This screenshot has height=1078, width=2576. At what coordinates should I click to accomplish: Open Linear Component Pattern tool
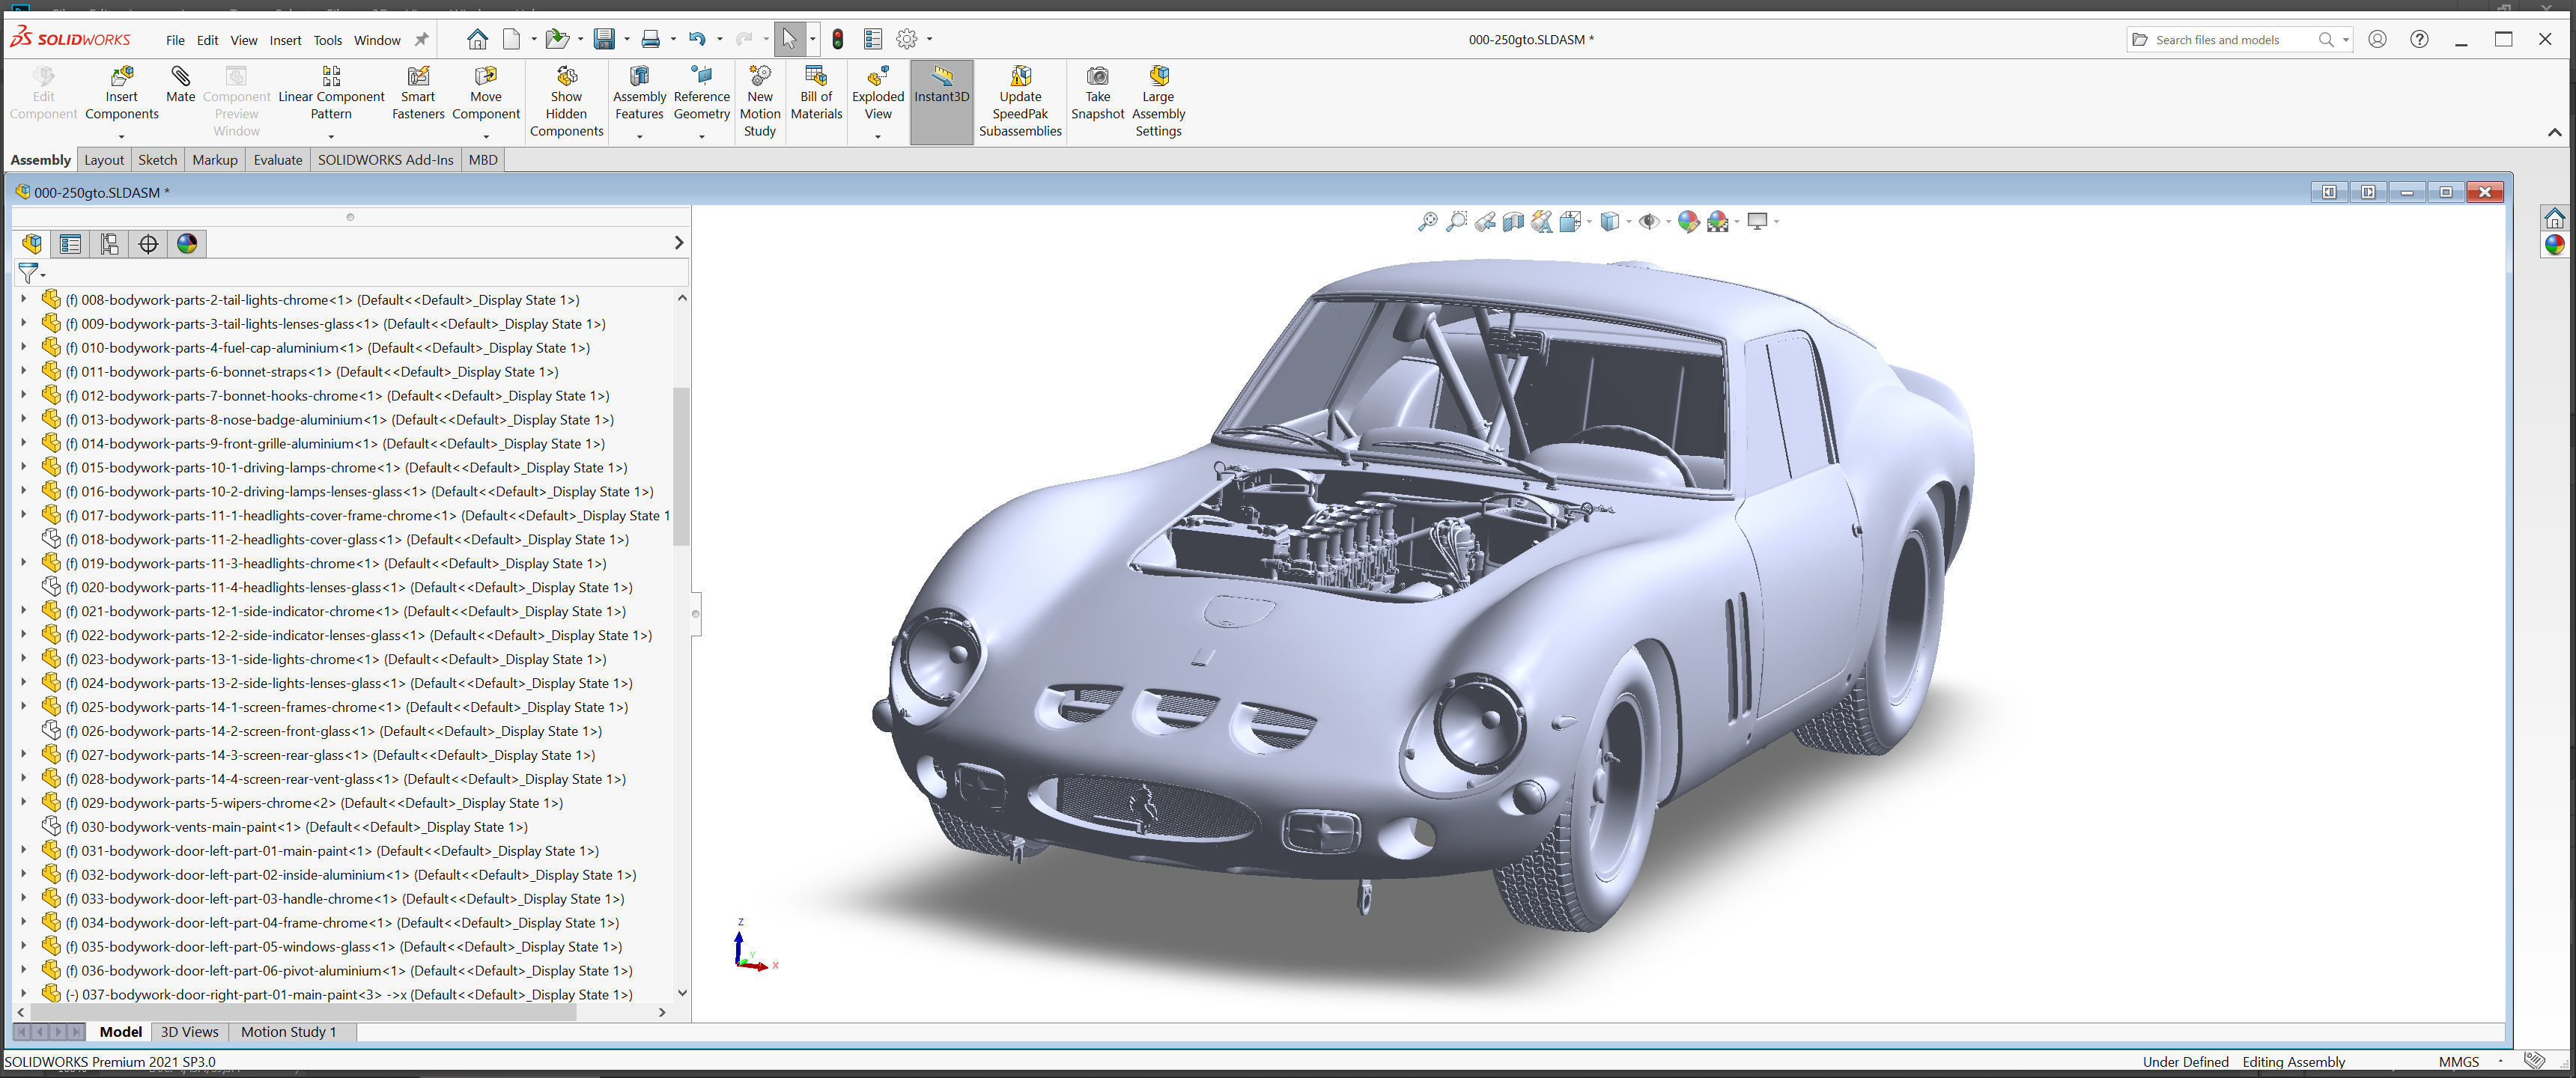pos(331,94)
